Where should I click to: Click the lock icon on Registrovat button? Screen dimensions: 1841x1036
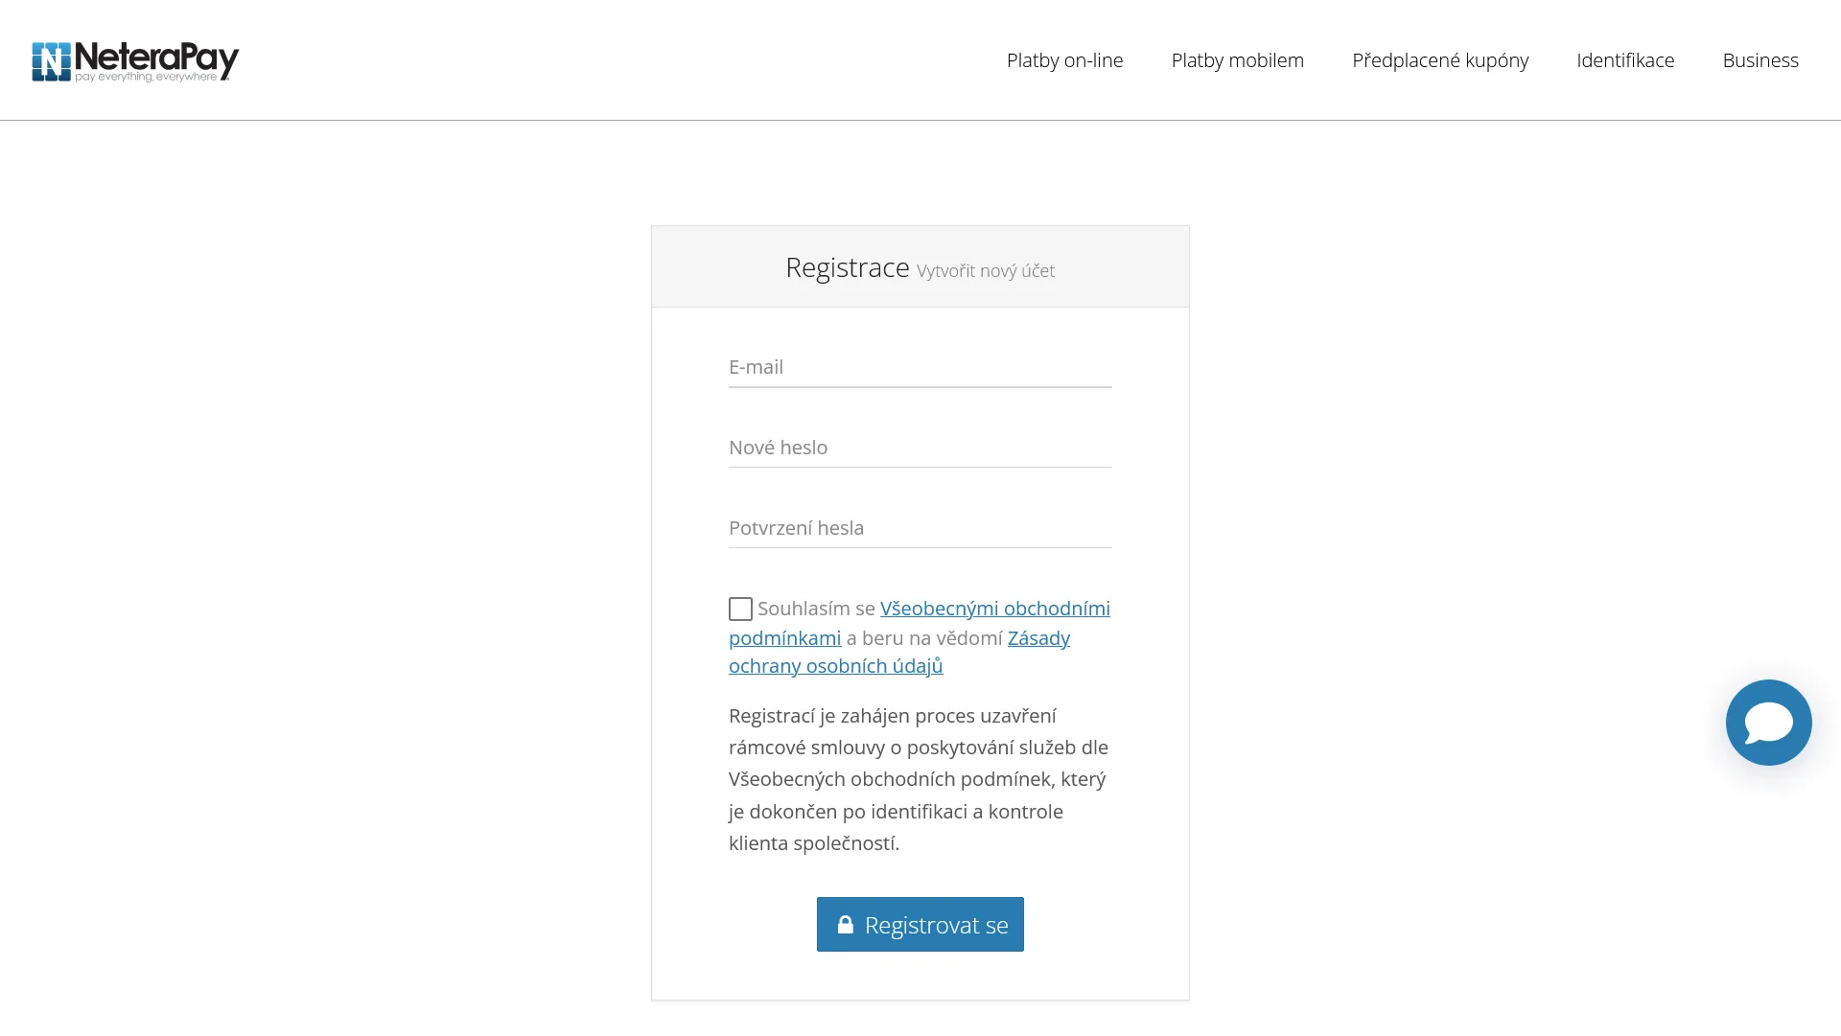[x=845, y=925]
